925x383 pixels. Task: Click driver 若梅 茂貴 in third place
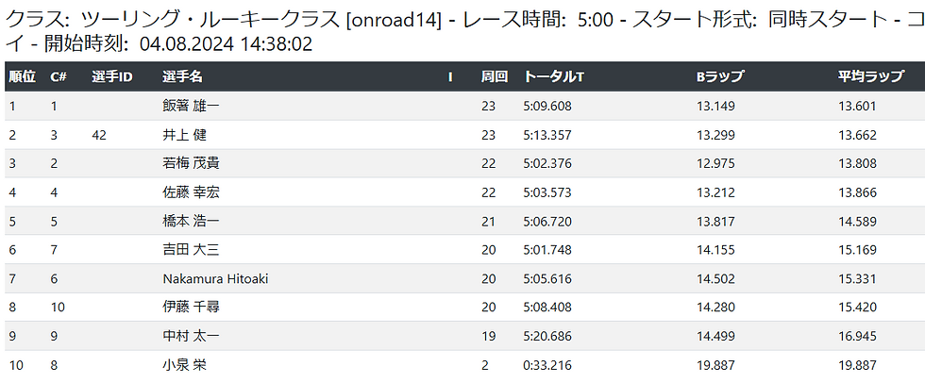(x=191, y=163)
